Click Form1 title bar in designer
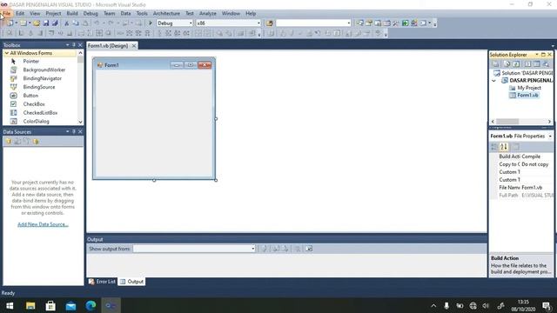 click(154, 65)
